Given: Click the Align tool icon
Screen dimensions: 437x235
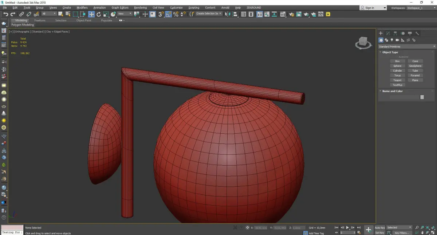Looking at the screenshot, I should (235, 14).
